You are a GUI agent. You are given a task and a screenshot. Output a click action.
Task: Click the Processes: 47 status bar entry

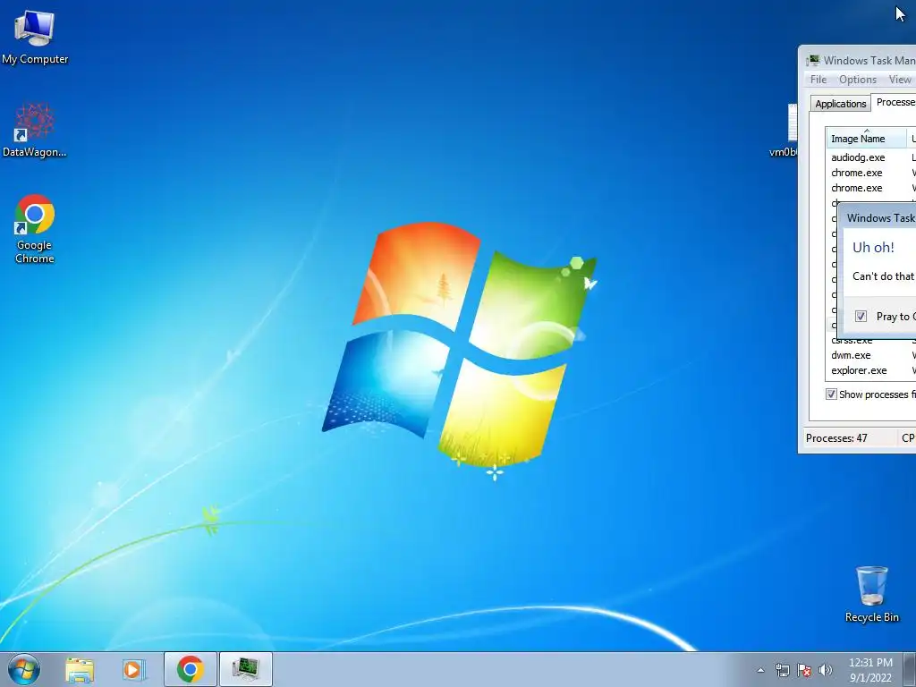(x=836, y=438)
